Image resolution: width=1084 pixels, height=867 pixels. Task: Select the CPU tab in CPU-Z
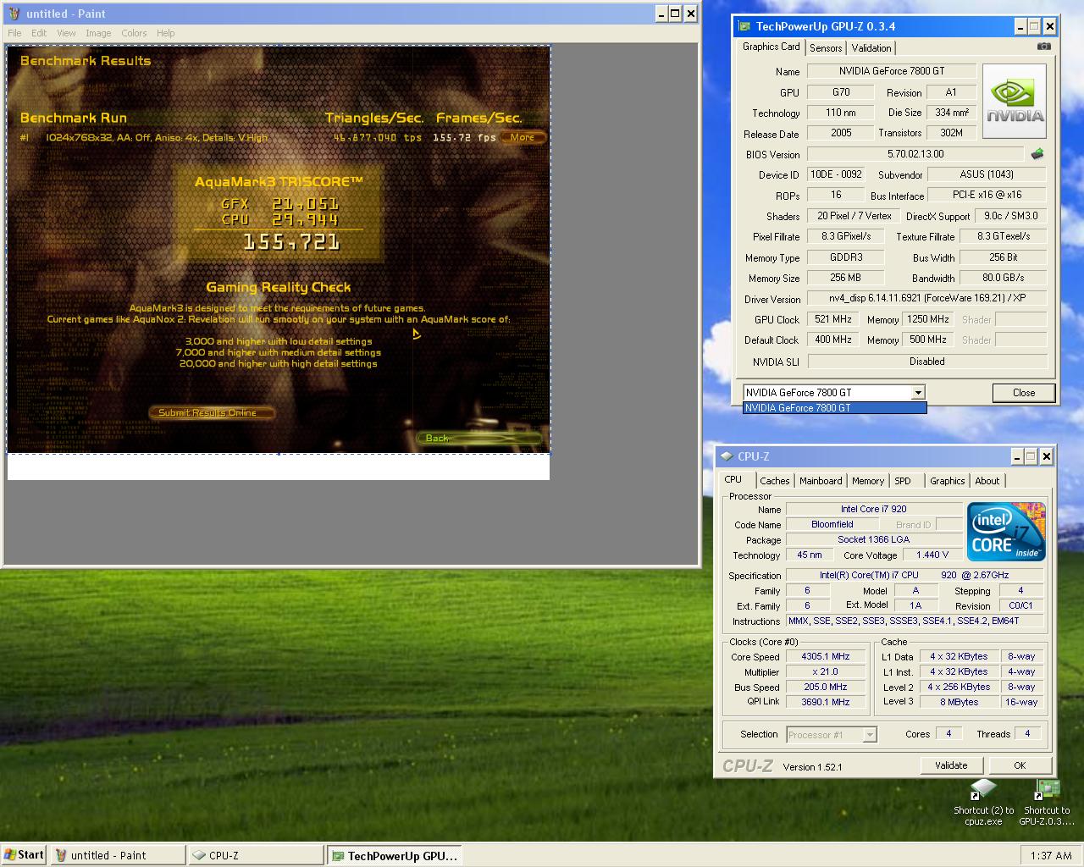[x=733, y=479]
